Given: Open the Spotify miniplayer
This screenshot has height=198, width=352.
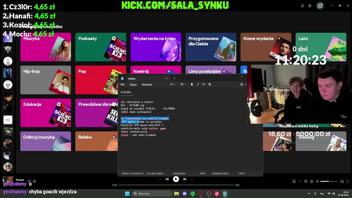Looking at the screenshot, I should (x=342, y=182).
